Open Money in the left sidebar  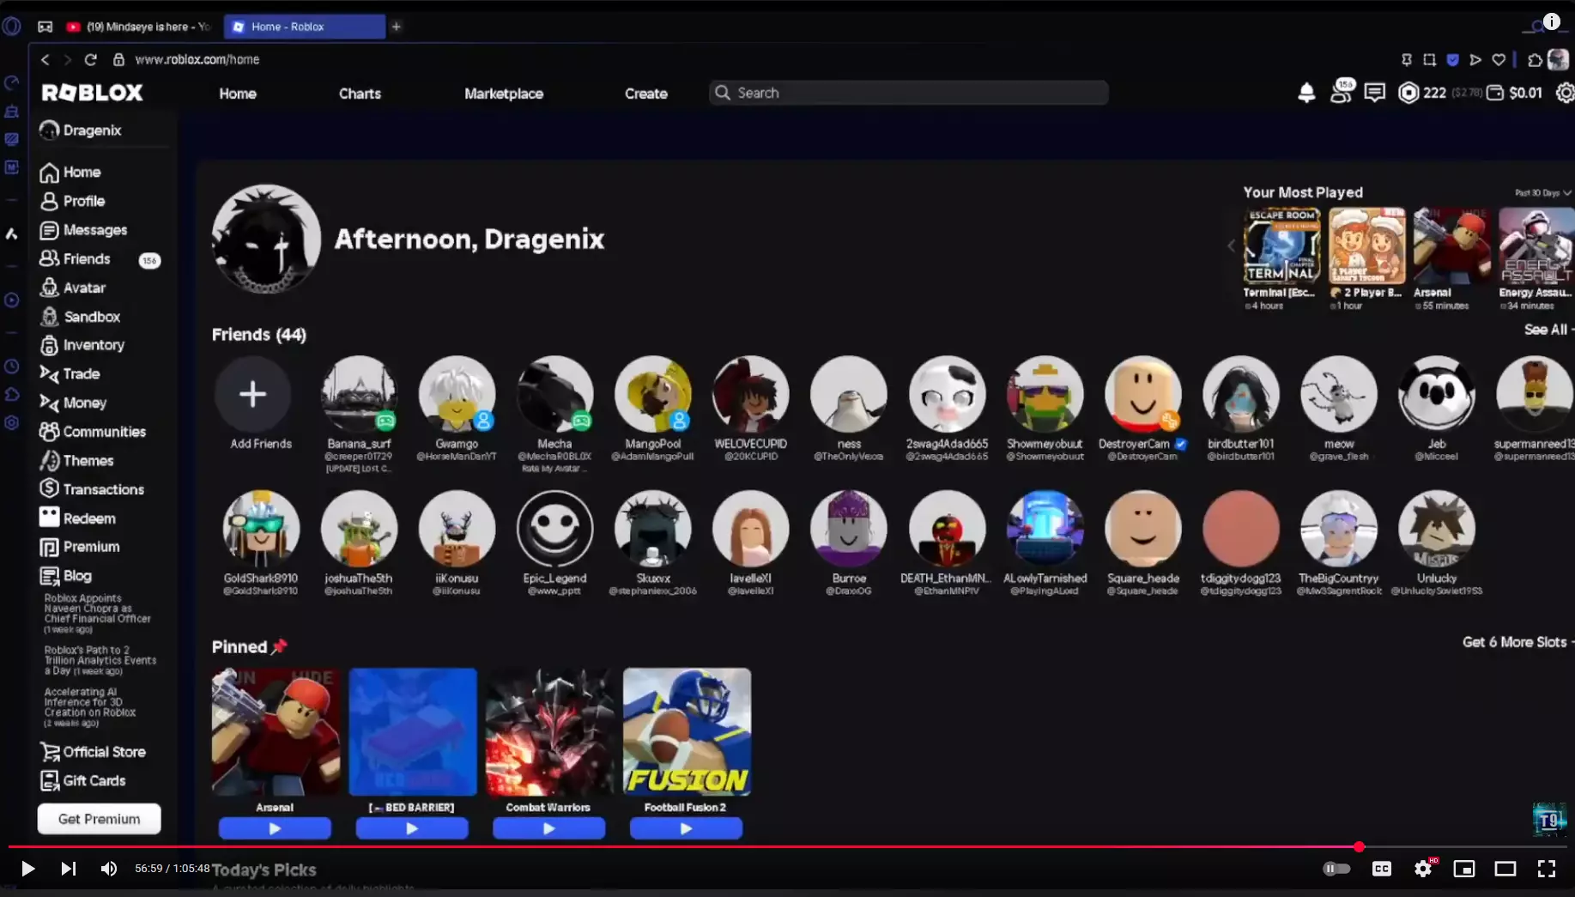coord(73,403)
